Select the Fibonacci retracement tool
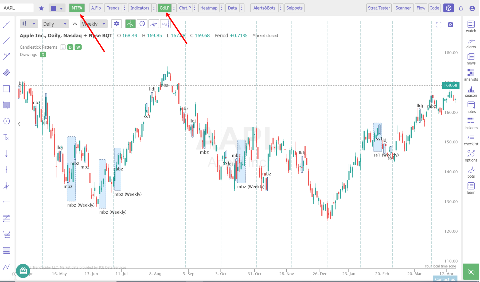The height and width of the screenshot is (282, 480). [x=6, y=218]
